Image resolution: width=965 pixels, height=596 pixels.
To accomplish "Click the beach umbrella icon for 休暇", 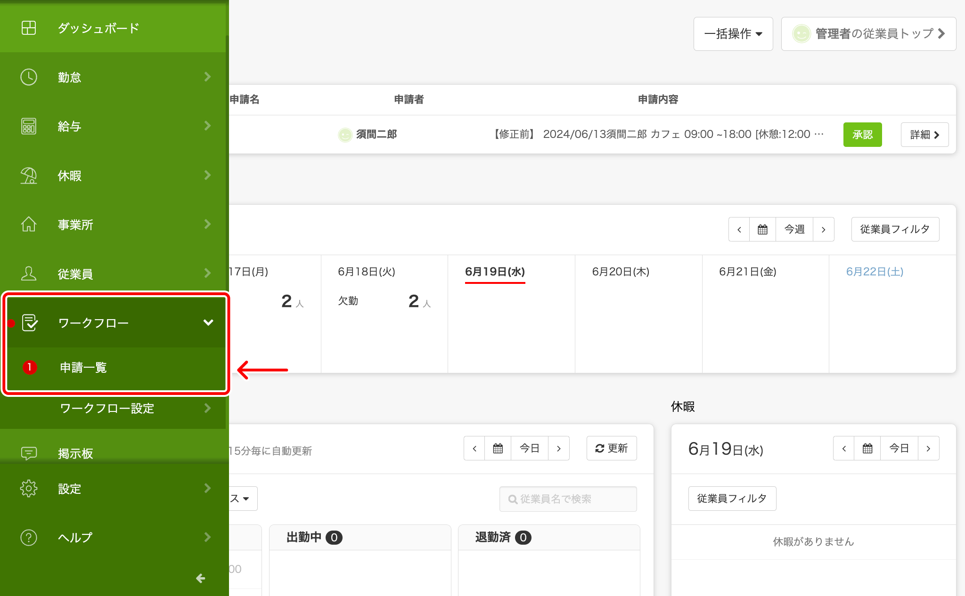I will pyautogui.click(x=29, y=176).
